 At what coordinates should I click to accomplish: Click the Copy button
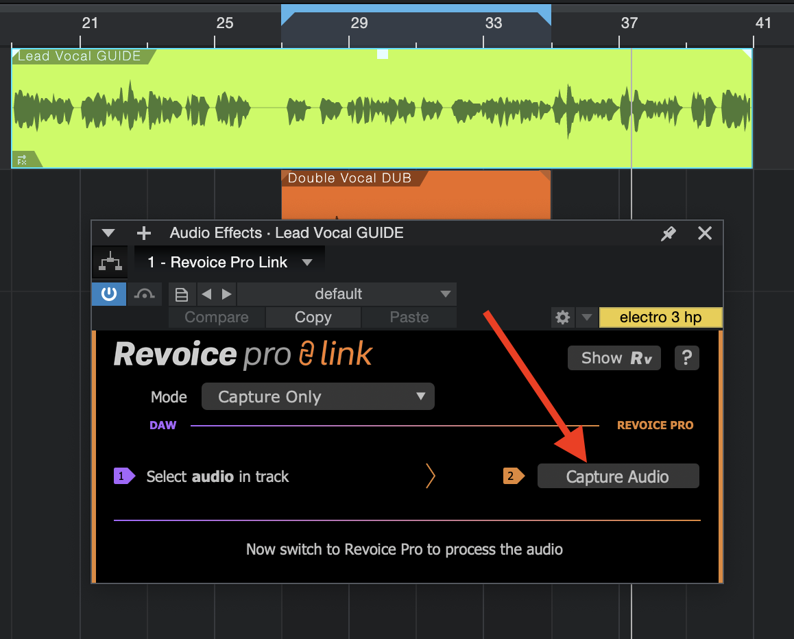[x=313, y=317]
